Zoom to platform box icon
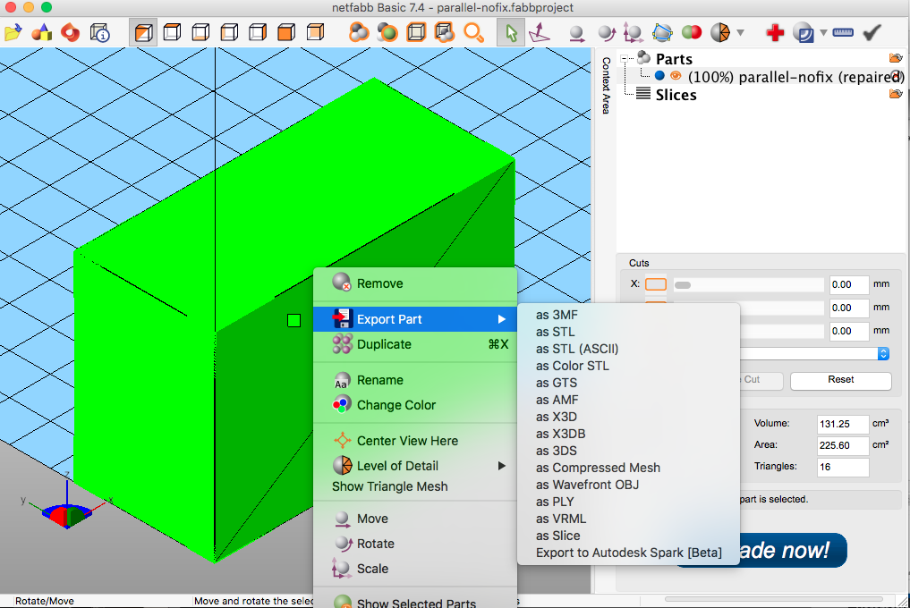This screenshot has width=910, height=608. pyautogui.click(x=416, y=32)
